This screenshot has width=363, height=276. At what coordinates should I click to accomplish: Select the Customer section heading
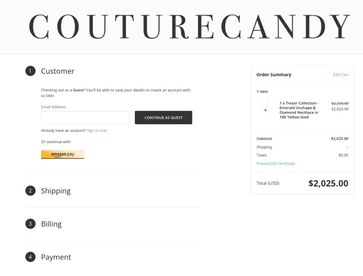58,71
